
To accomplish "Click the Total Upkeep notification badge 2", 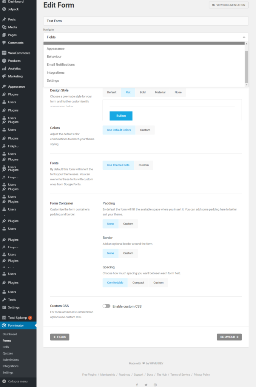I will pyautogui.click(x=30, y=317).
